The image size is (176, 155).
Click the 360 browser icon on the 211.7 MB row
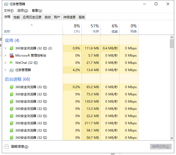tap(12, 123)
